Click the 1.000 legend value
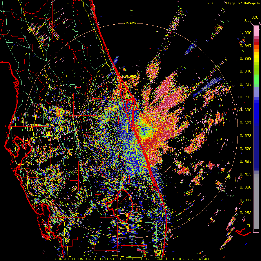 246,32
